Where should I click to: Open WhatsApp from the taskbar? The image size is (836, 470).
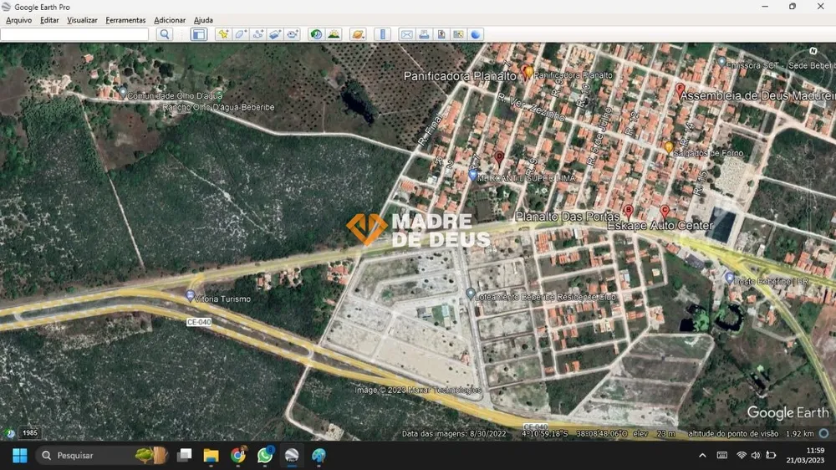(x=265, y=455)
